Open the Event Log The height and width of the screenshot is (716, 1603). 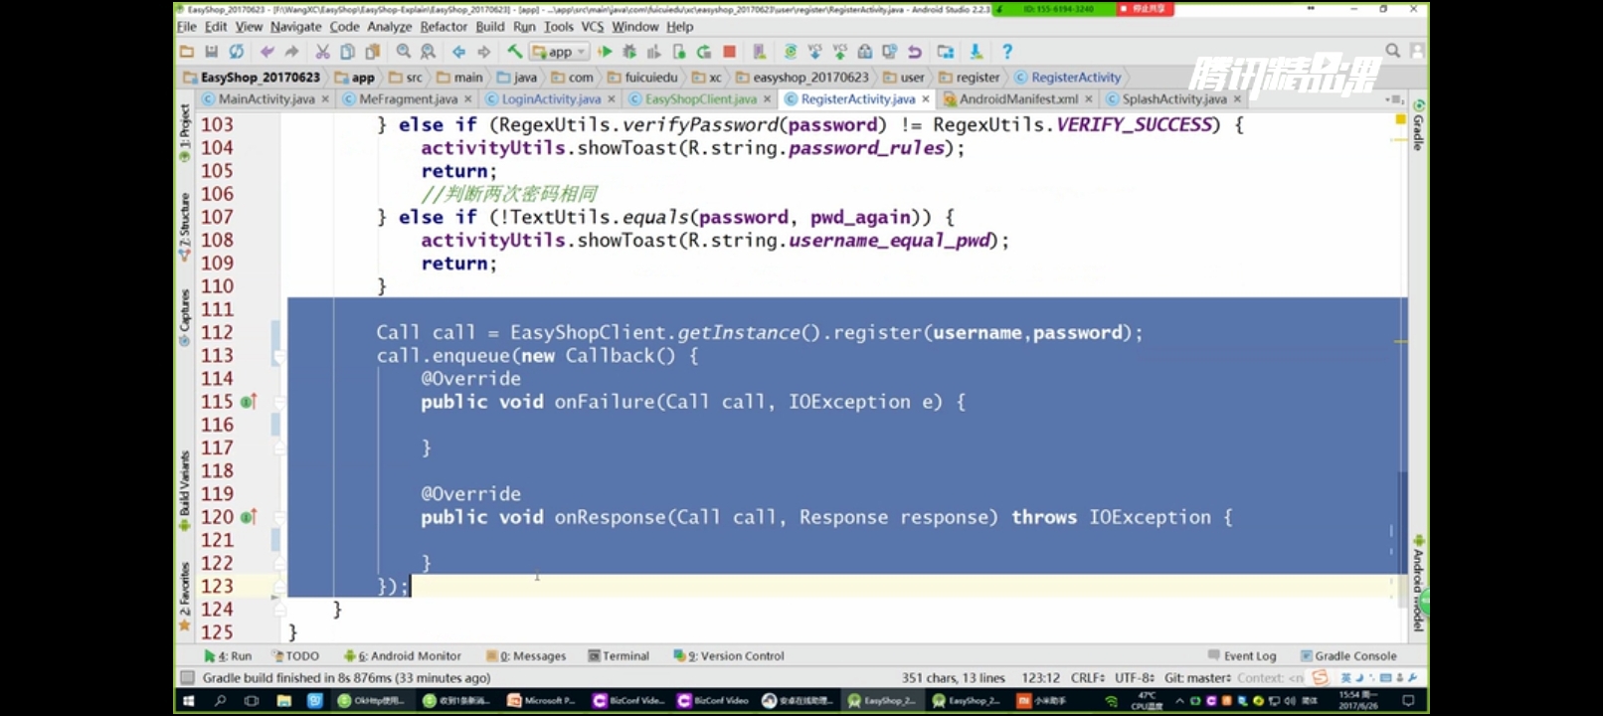point(1242,656)
